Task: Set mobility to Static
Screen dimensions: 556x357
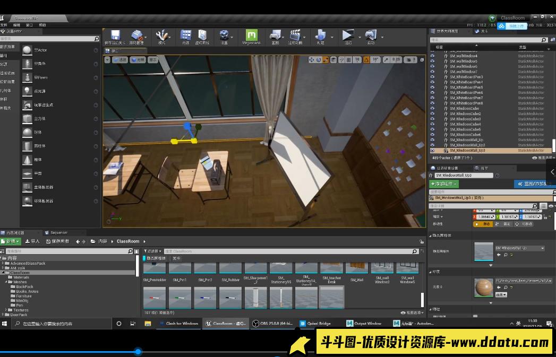Action: click(483, 224)
